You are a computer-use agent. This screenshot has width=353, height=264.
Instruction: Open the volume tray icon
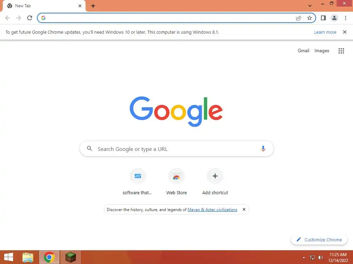pos(321,257)
